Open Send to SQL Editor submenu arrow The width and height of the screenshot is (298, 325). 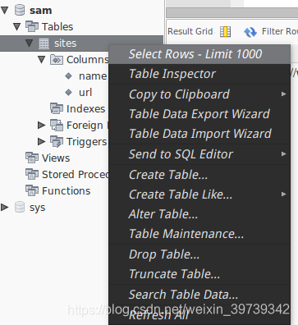(x=283, y=154)
